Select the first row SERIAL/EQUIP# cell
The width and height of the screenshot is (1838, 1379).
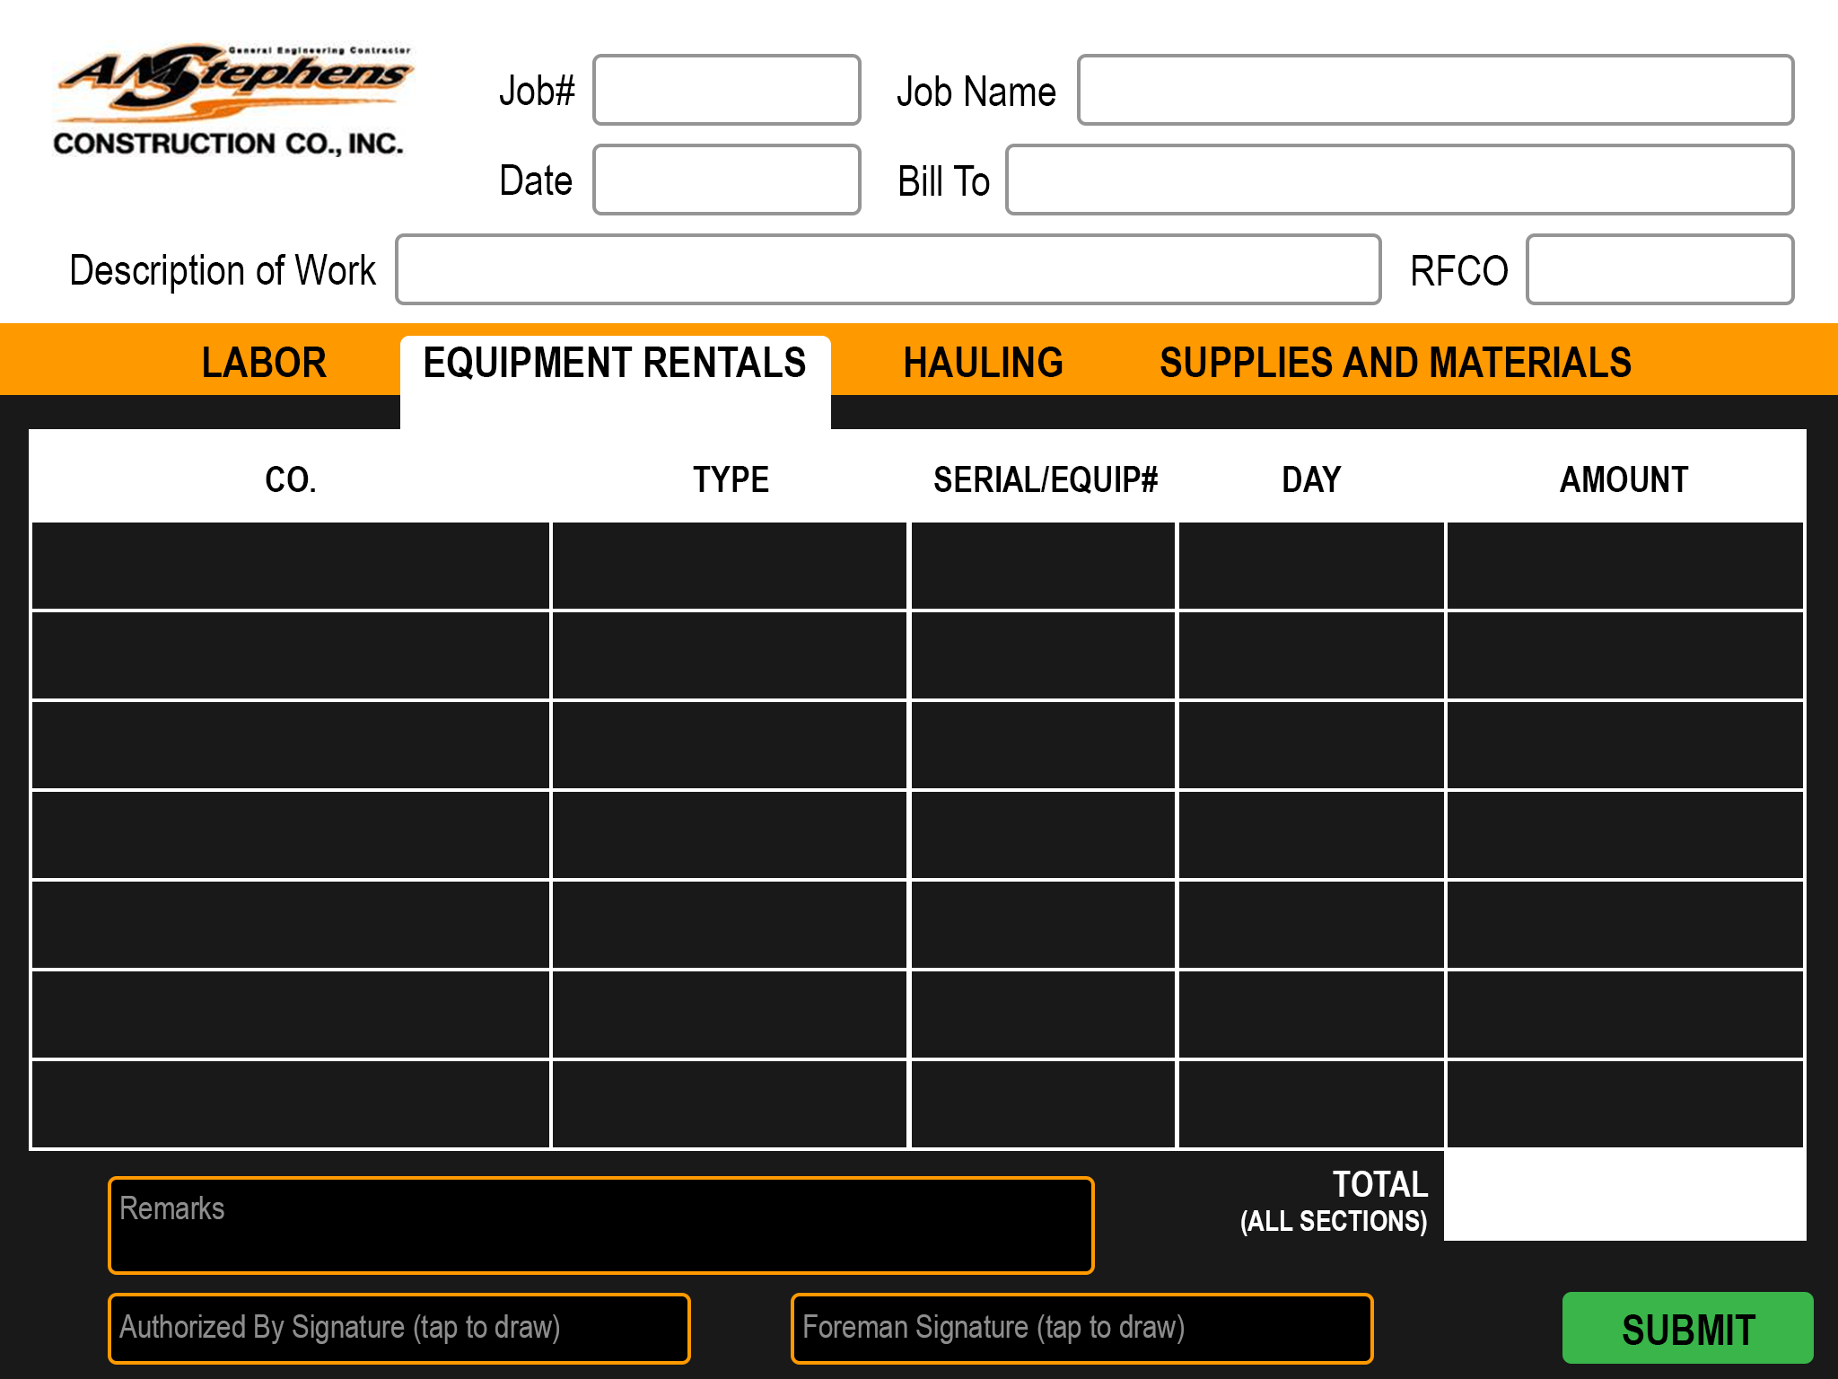[1043, 564]
